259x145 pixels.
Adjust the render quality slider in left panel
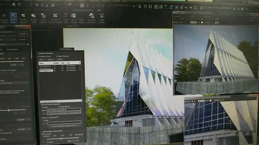pyautogui.click(x=12, y=61)
